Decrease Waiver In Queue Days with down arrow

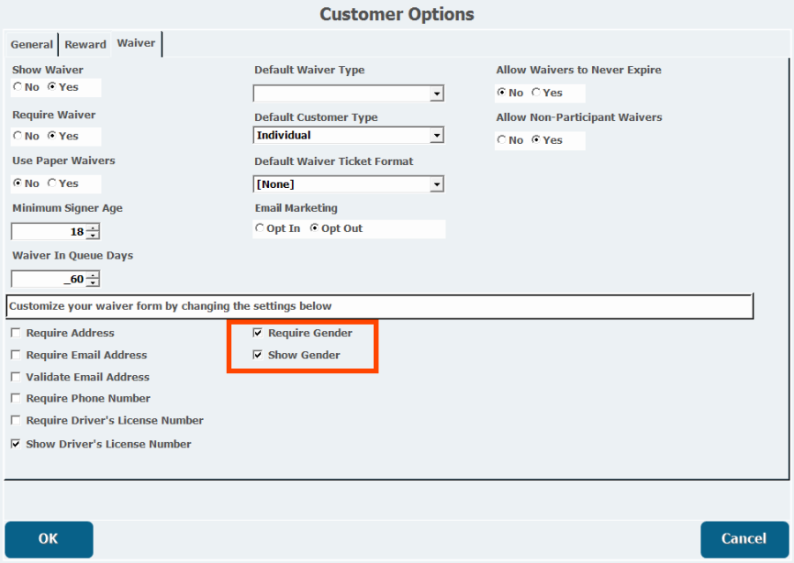click(94, 283)
